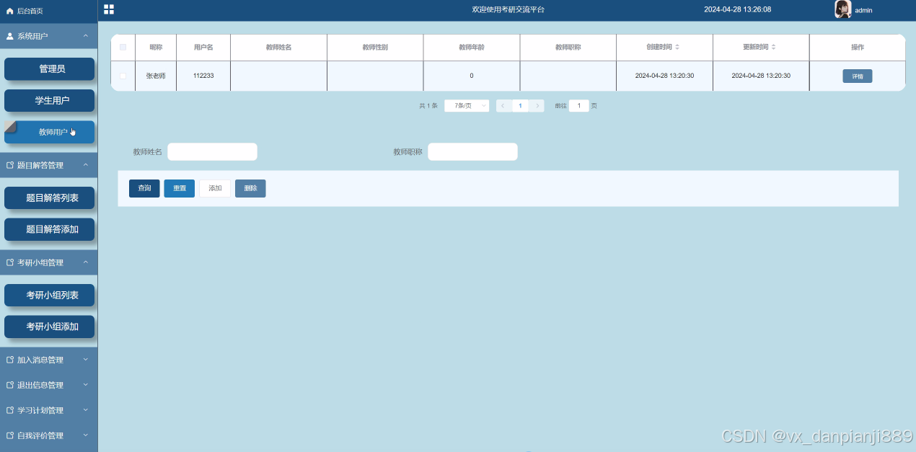Screen dimensions: 916x452
Task: Click the 欢迎使用考研交流平台 title
Action: click(x=508, y=9)
